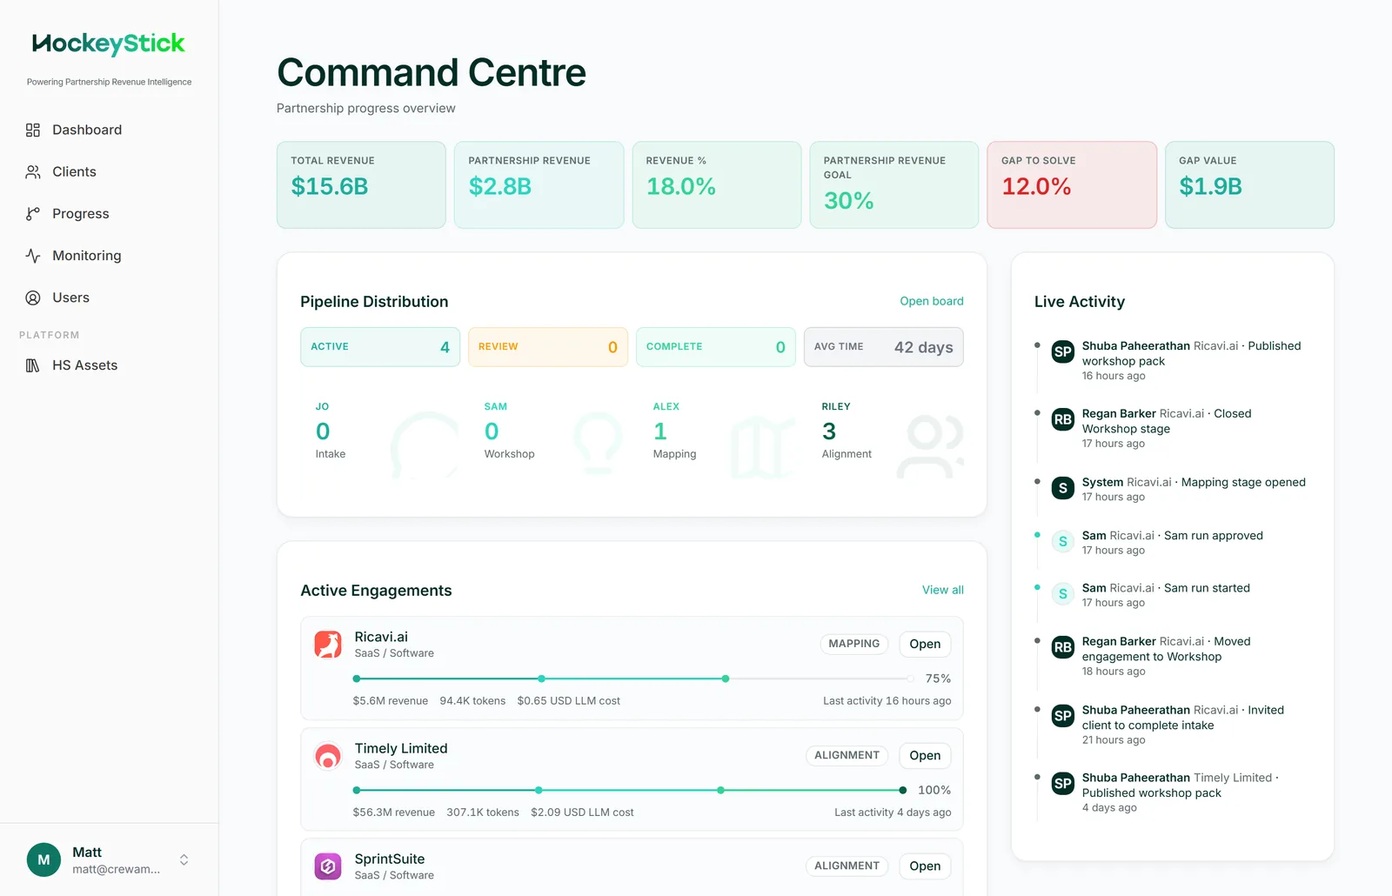Open HS Assets under Platform
1392x896 pixels.
[109, 365]
